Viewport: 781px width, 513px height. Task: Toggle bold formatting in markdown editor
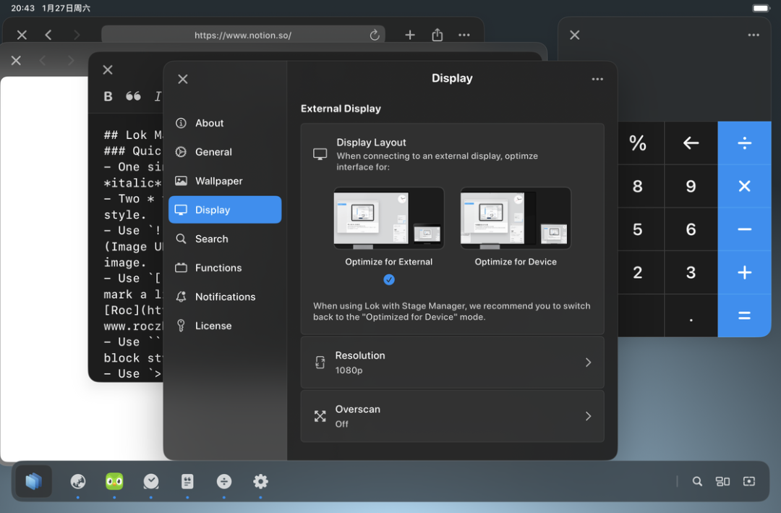tap(108, 96)
